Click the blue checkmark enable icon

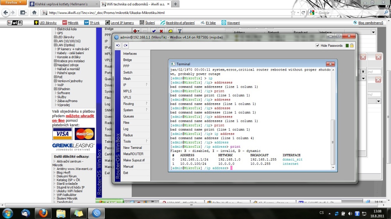(154, 31)
